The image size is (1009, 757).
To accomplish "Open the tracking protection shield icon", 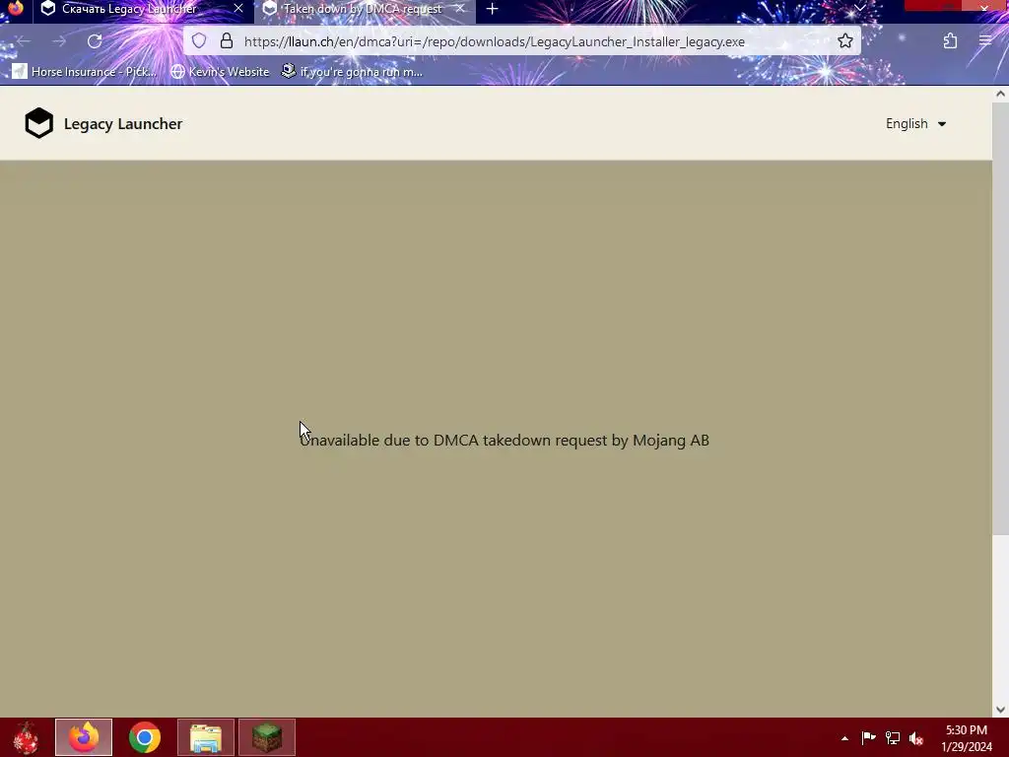I will (x=199, y=41).
